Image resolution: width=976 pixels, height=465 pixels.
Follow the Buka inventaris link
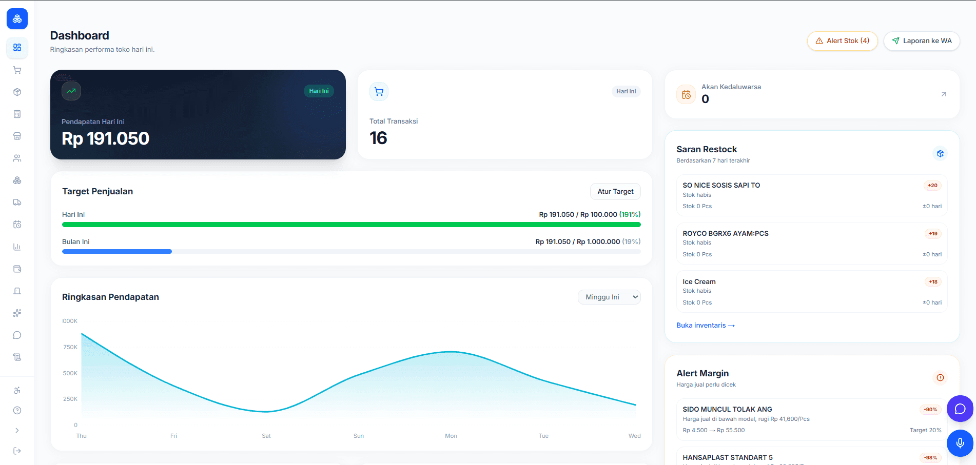coord(706,326)
